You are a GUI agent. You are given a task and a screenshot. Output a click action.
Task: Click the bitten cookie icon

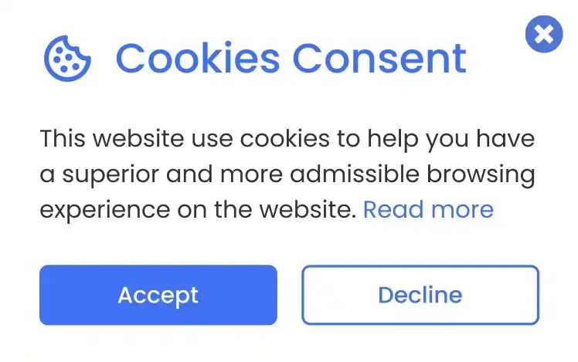point(66,59)
